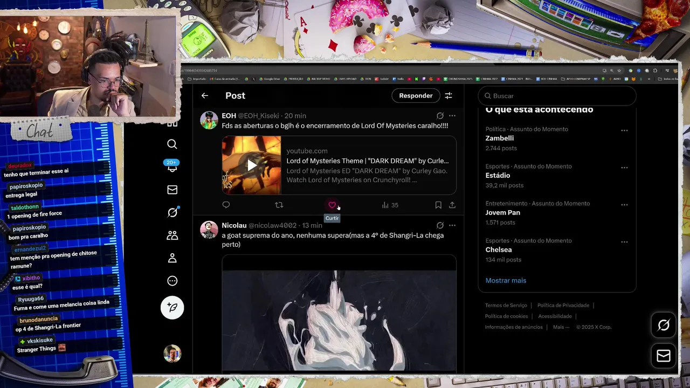Open more options for Chelsea trend

[624, 242]
